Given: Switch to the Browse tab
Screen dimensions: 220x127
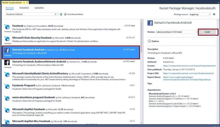Looking at the screenshot, I should (9, 8).
